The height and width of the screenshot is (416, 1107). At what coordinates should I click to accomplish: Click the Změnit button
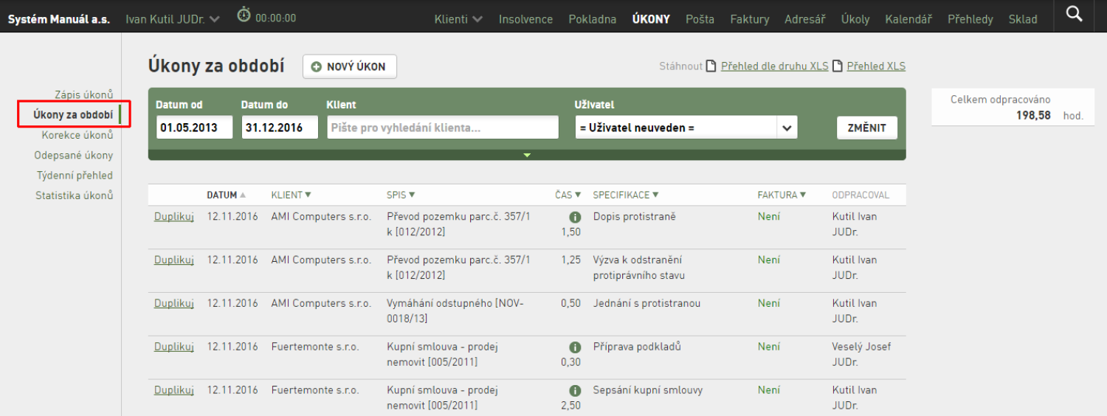[x=867, y=128]
